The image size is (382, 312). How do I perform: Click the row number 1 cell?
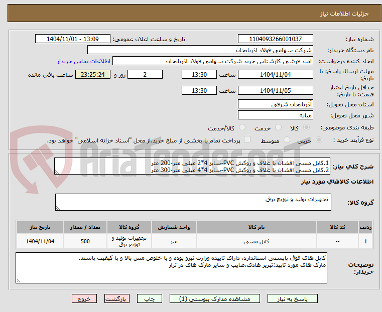coord(365,241)
